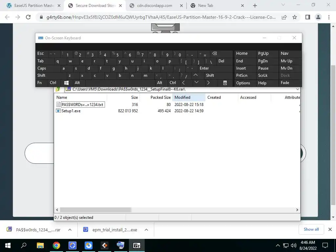Viewport: 336px width, 252px height.
Task: Open the rar download item options chevron
Action: point(70,230)
